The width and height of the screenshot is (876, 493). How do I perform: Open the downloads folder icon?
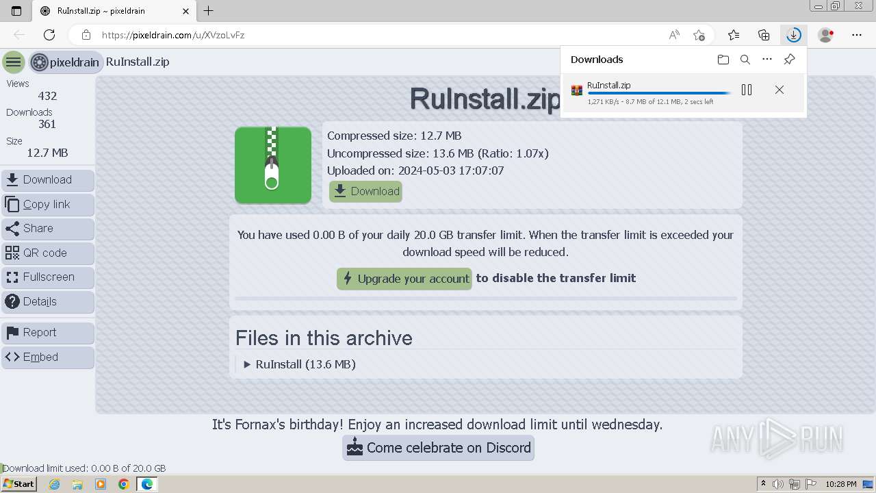pyautogui.click(x=723, y=60)
